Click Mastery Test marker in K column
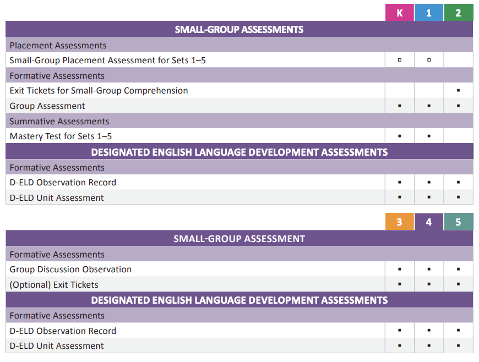The height and width of the screenshot is (362, 479). pos(400,136)
